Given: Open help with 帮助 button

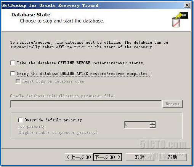Looking at the screenshot, I should click(173, 157).
